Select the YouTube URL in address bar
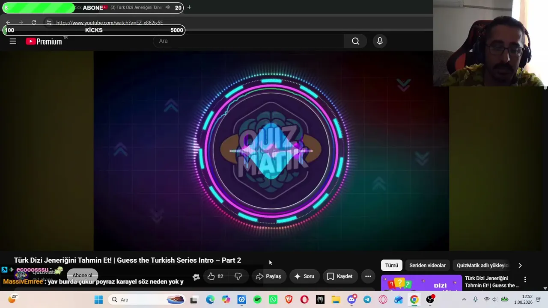 [110, 23]
